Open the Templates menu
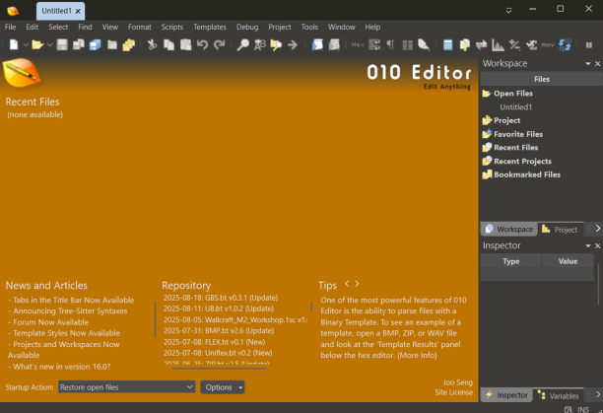The height and width of the screenshot is (413, 603). (x=210, y=27)
